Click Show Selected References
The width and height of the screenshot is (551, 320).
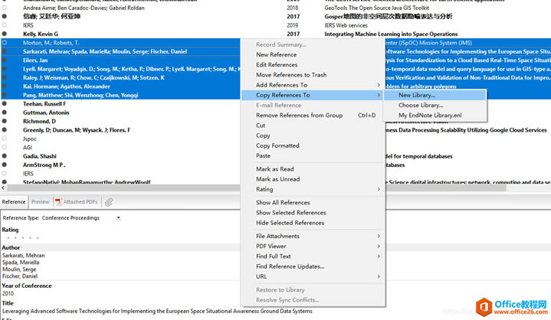click(291, 213)
